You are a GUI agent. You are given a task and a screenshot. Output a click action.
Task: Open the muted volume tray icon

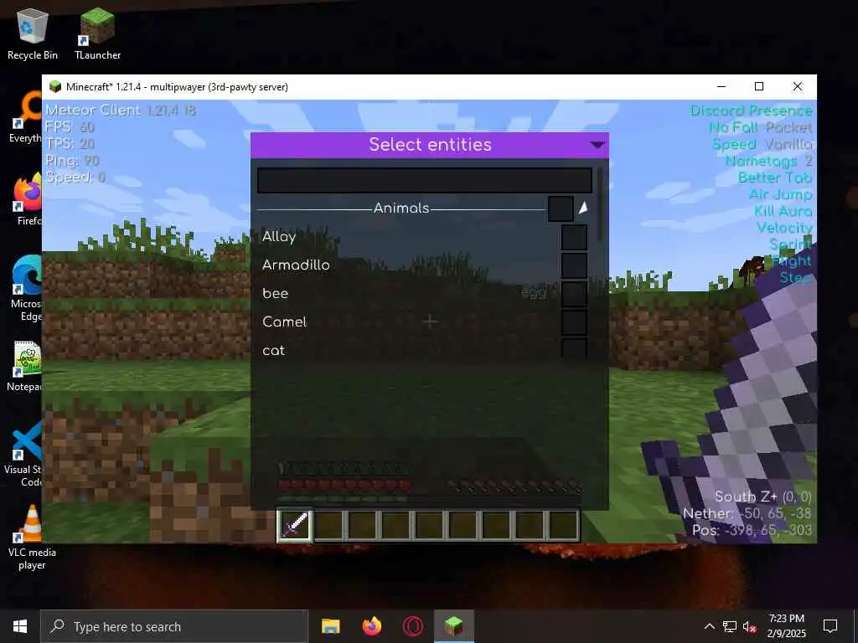coord(749,626)
